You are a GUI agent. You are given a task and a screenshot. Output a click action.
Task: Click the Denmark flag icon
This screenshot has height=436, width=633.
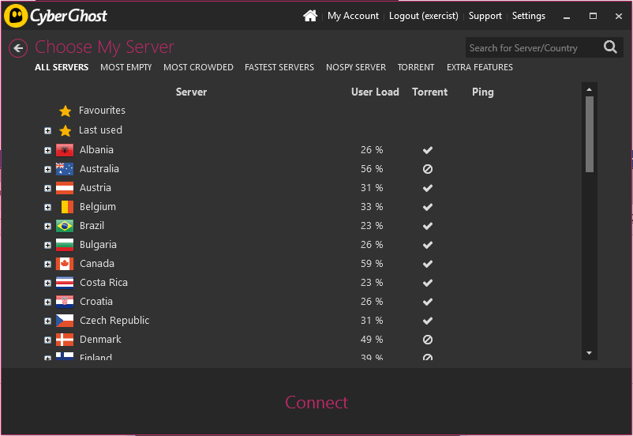(65, 340)
